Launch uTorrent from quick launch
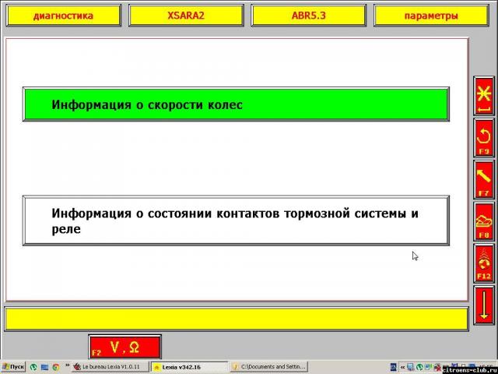Screen dimensions: 498x374 (33, 367)
